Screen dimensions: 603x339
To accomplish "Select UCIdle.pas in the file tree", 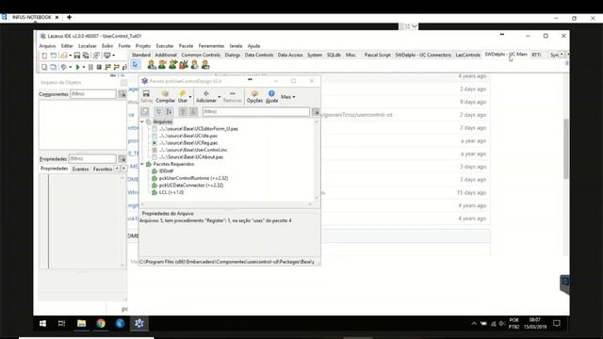I will click(188, 136).
